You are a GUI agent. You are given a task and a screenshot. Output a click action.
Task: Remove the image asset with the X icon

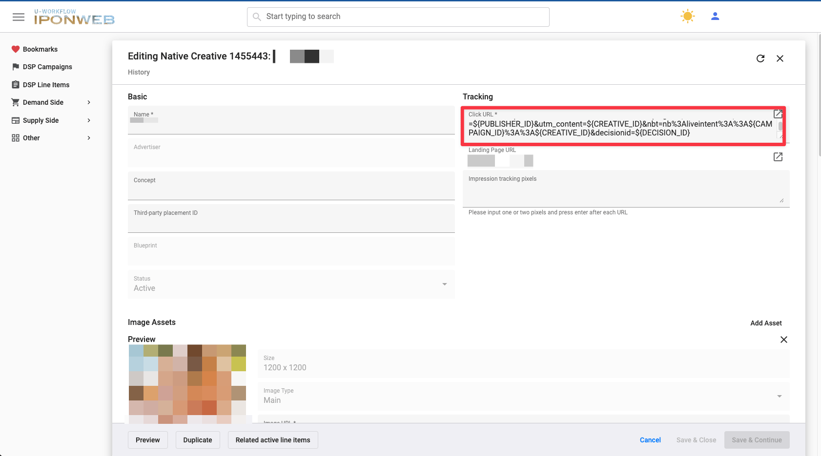pos(784,340)
